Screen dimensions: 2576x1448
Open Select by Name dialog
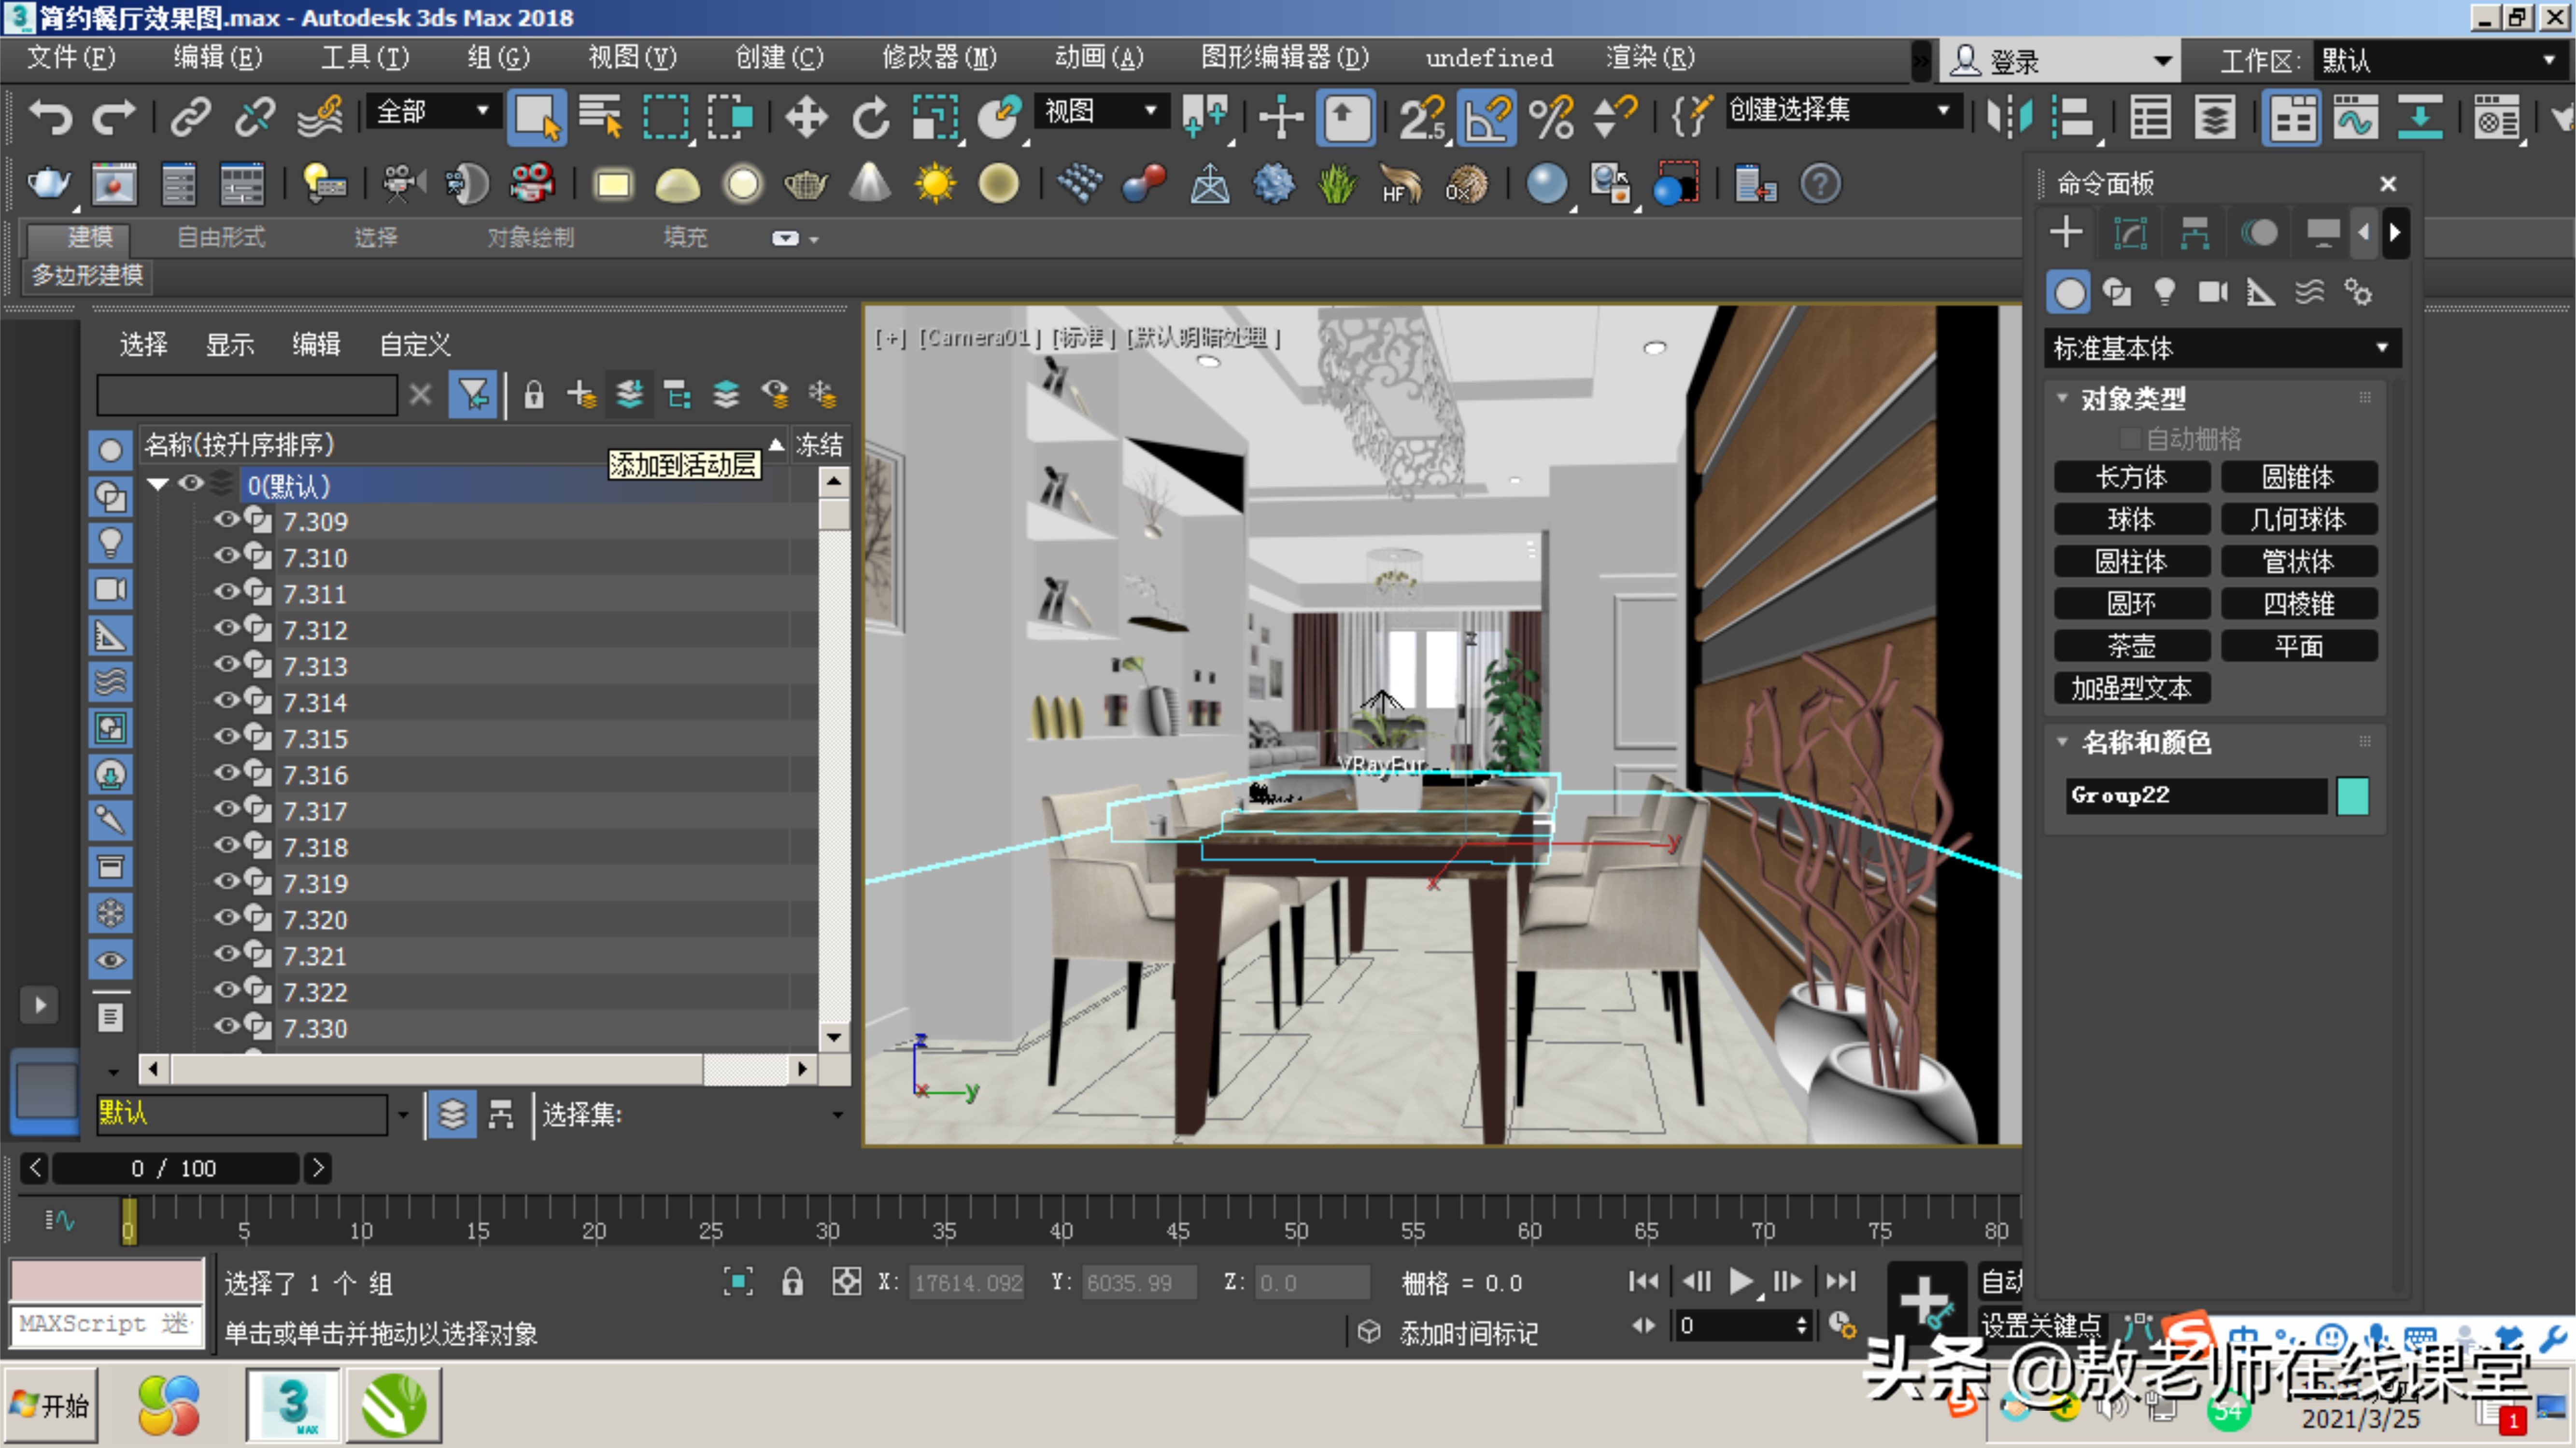599,117
